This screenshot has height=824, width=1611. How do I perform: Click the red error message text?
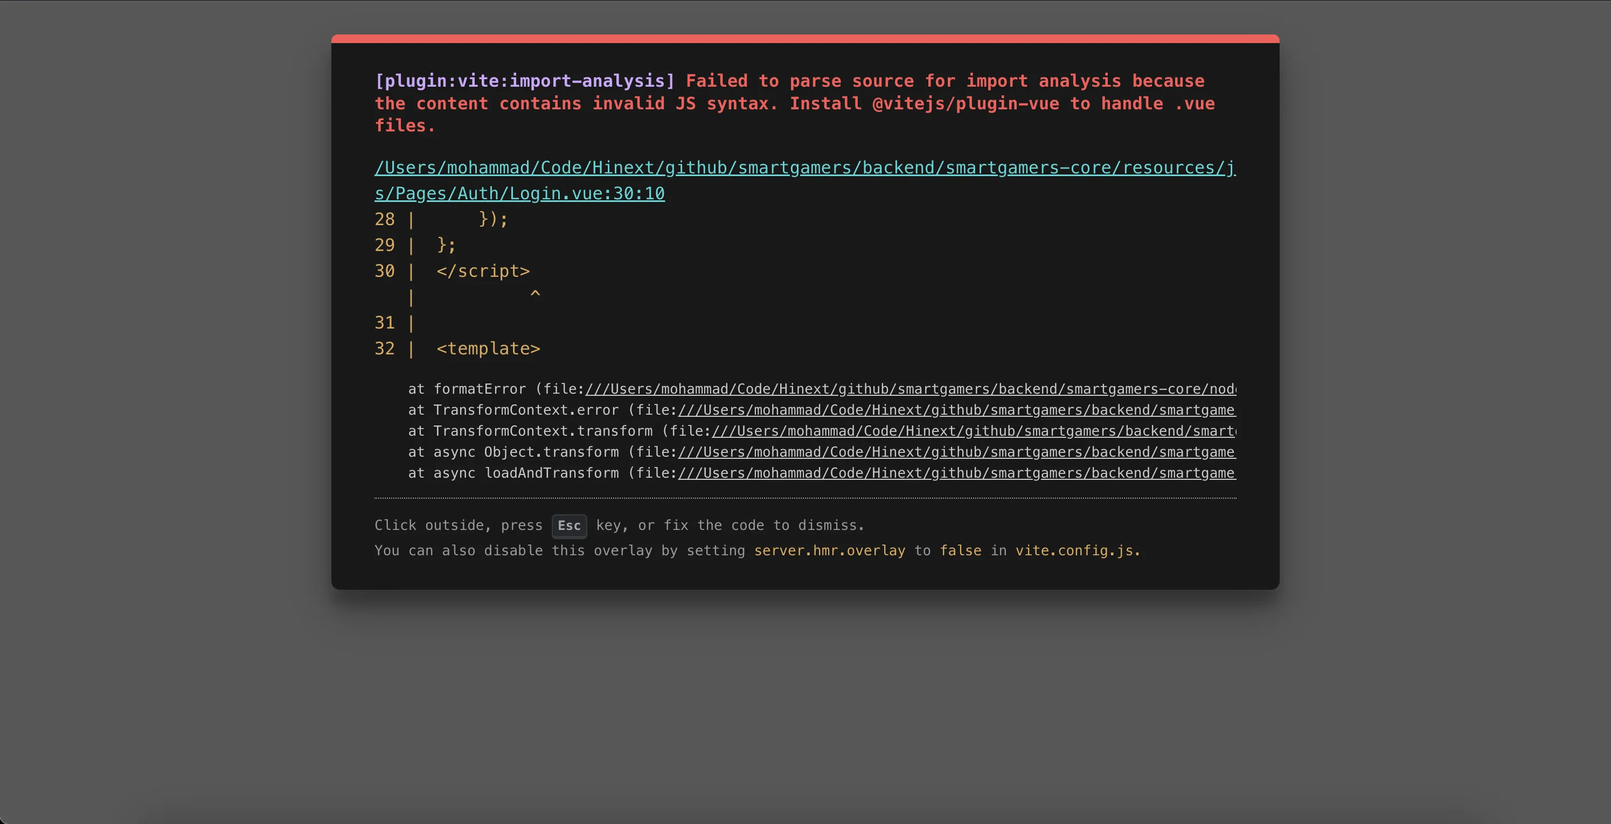794,104
